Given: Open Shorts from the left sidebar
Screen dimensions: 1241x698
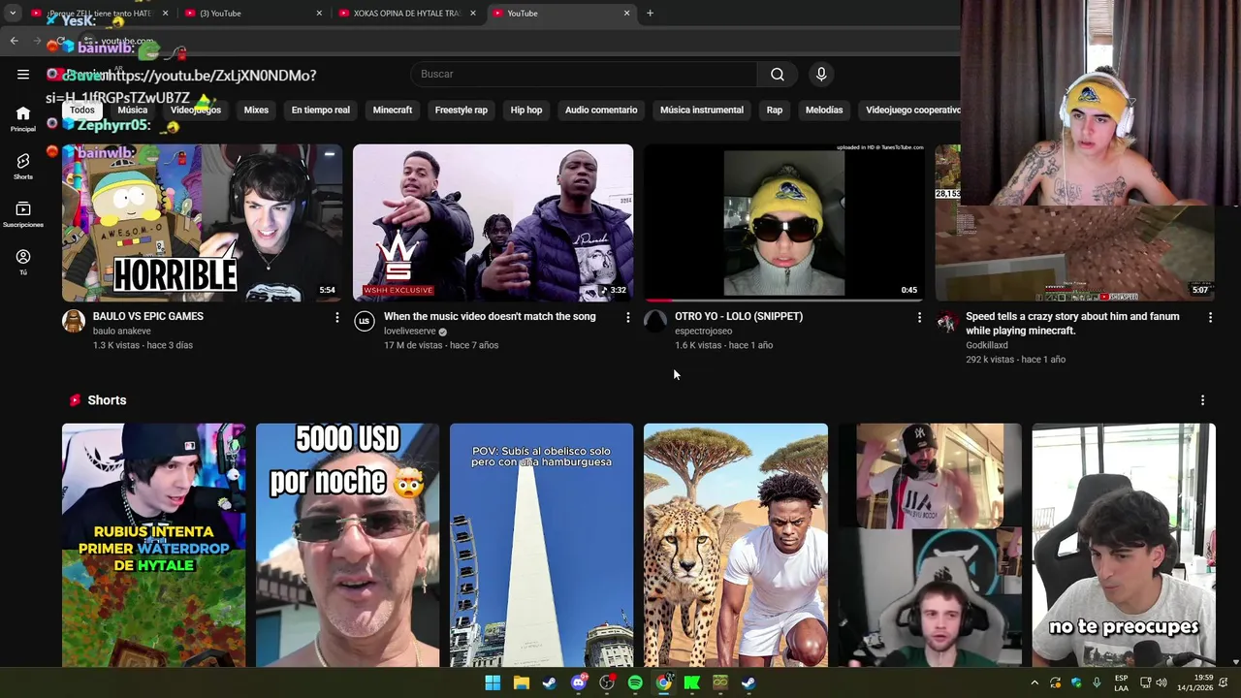Looking at the screenshot, I should tap(23, 167).
